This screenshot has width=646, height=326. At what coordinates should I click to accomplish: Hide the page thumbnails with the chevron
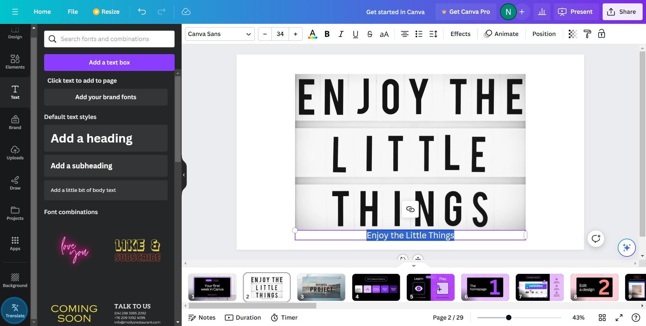[x=414, y=266]
